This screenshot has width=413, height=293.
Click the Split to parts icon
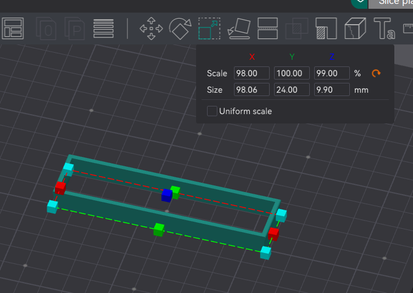[75, 29]
